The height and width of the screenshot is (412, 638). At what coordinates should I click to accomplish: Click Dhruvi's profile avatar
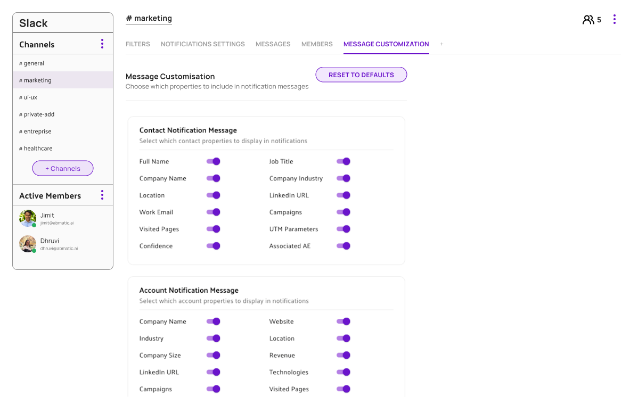coord(28,244)
